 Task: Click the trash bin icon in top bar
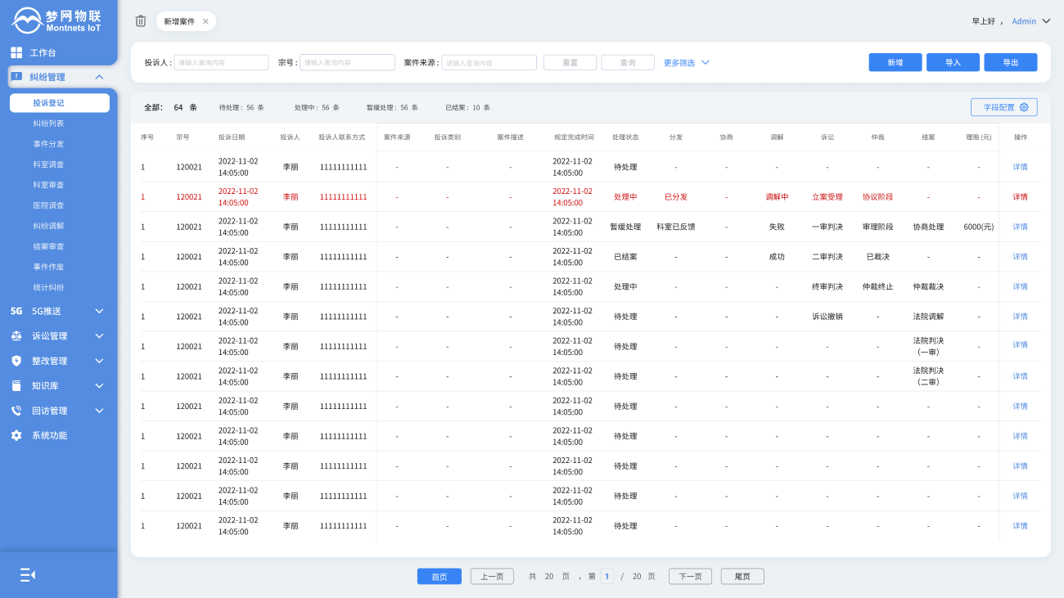point(141,21)
